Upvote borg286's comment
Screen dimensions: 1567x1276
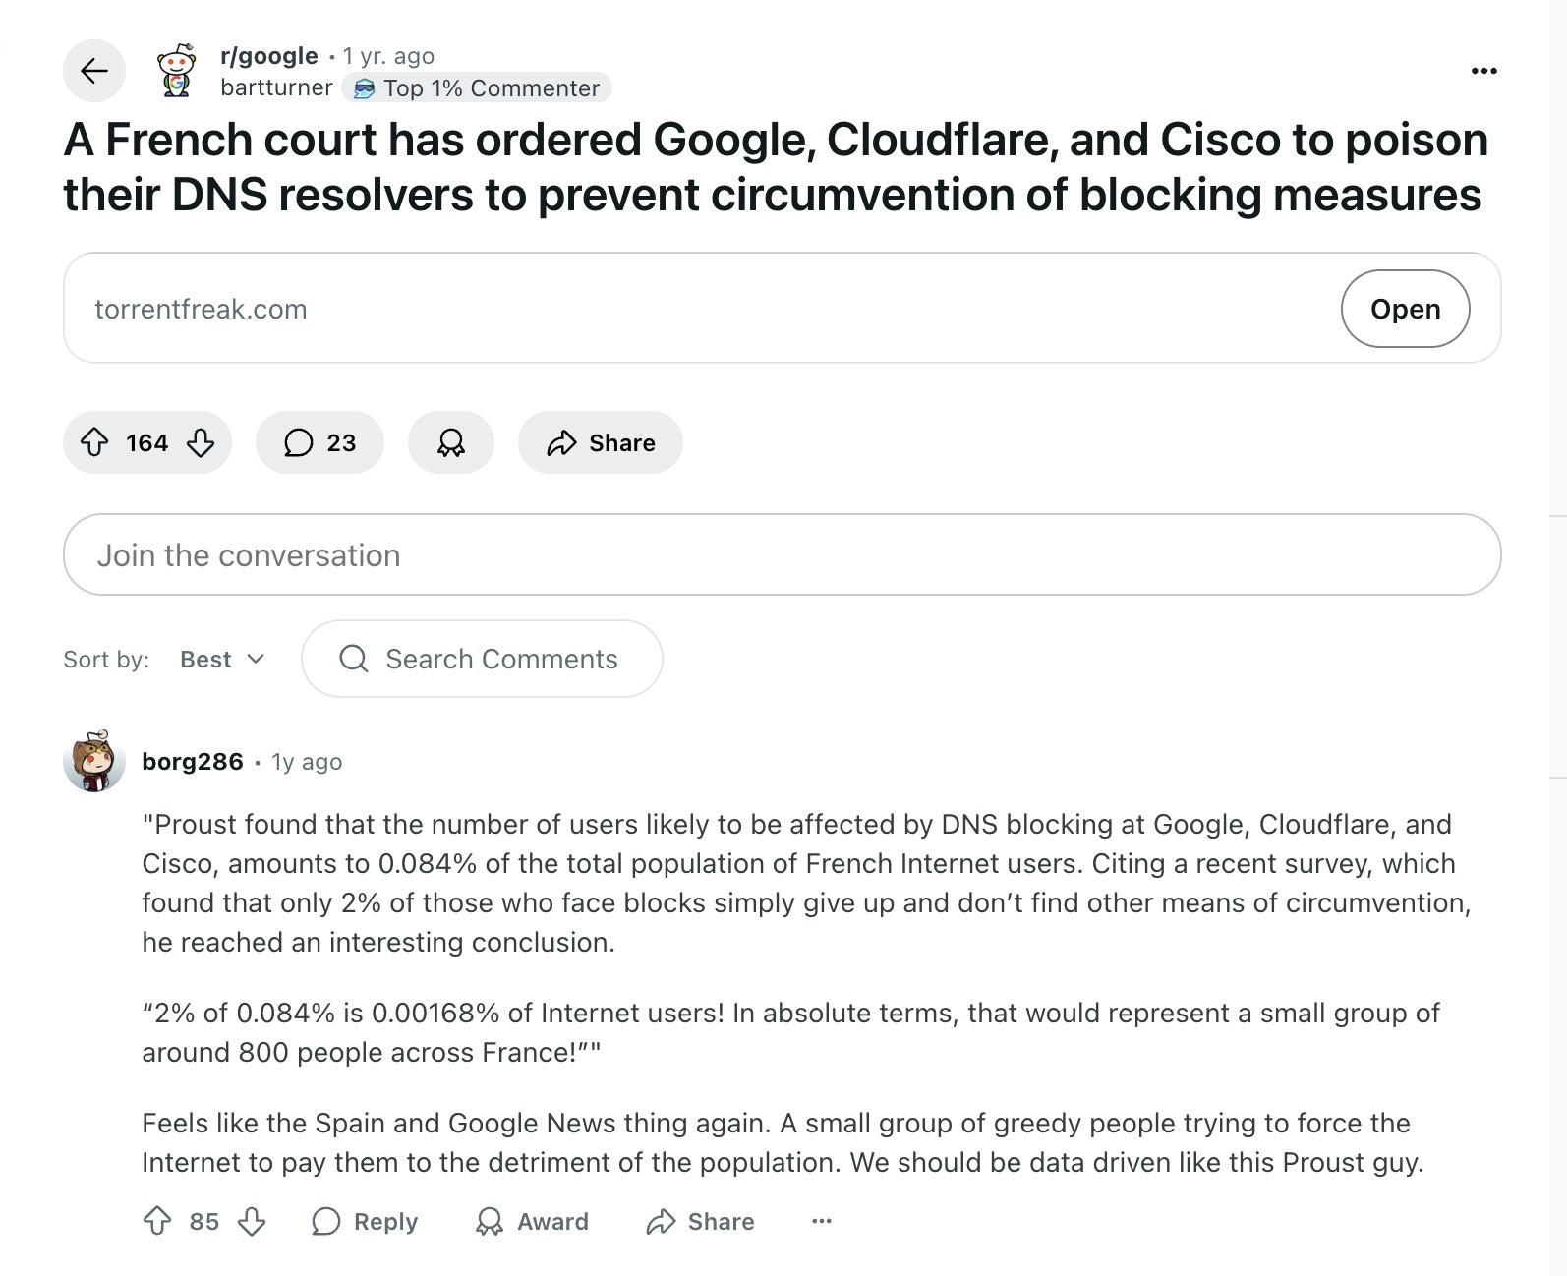157,1221
